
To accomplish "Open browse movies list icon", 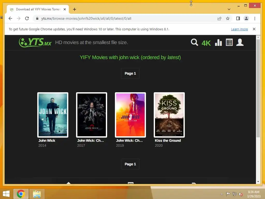I will [x=229, y=42].
